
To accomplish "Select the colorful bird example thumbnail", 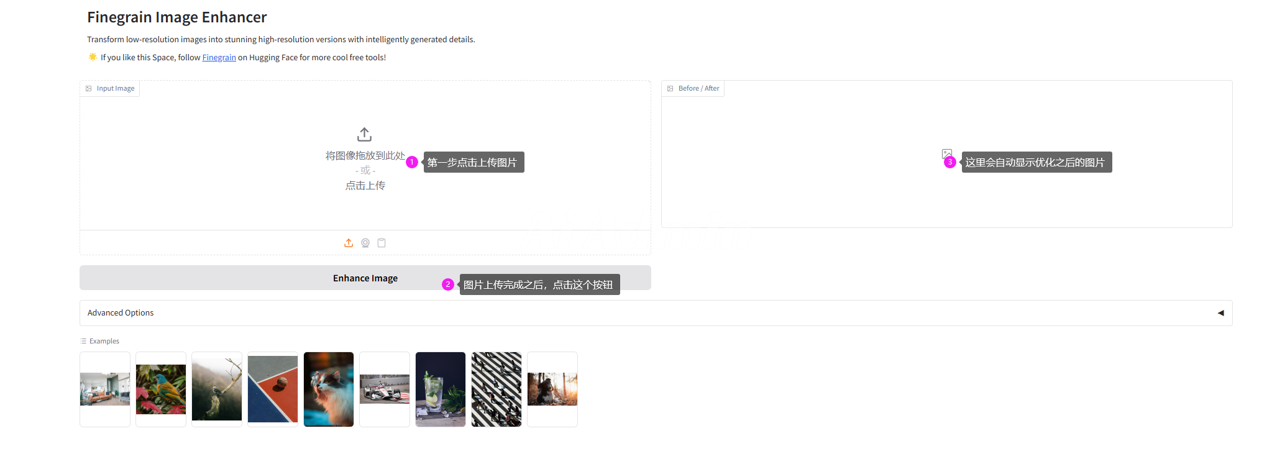I will 161,389.
